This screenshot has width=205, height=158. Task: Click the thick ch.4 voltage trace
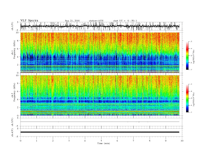[100, 132]
